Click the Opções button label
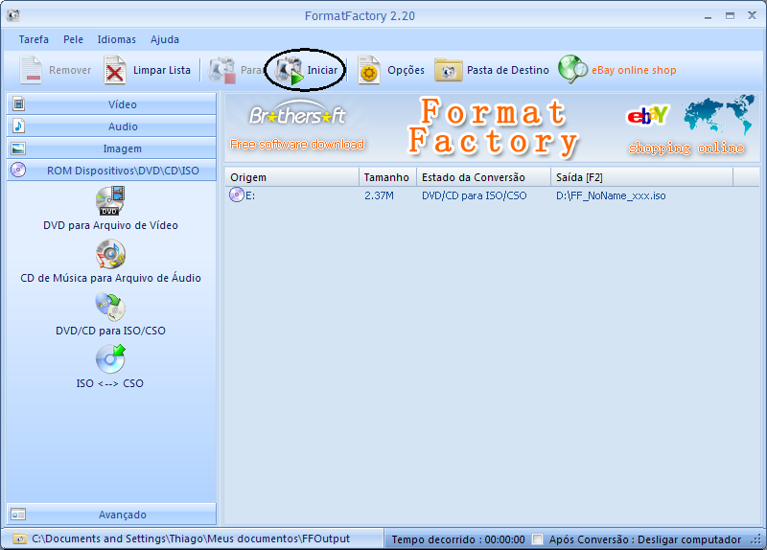 pyautogui.click(x=406, y=70)
